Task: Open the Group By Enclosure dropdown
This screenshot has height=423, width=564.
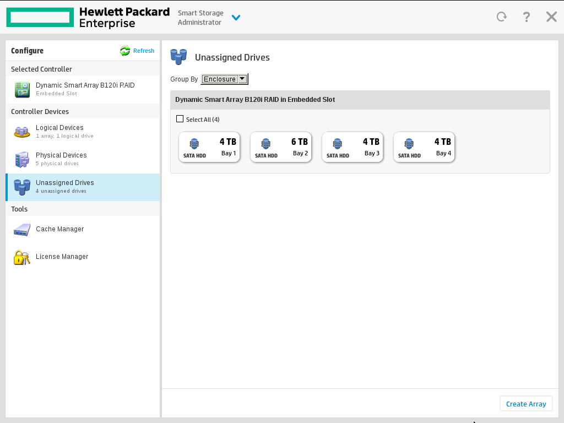Action: coord(225,79)
